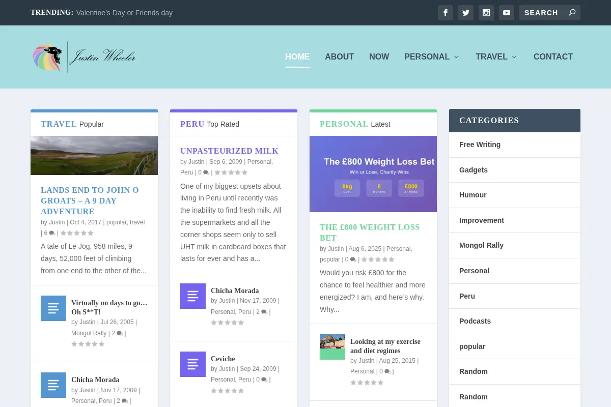
Task: Open the Peru category in sidebar
Action: pyautogui.click(x=467, y=296)
